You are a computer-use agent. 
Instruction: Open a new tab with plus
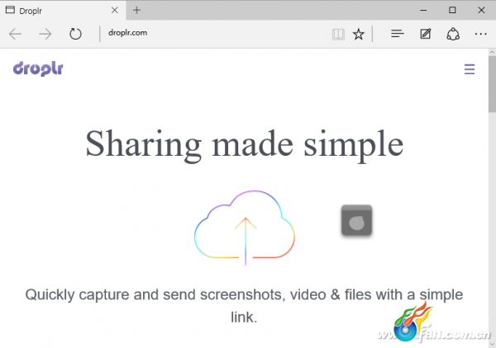[136, 10]
